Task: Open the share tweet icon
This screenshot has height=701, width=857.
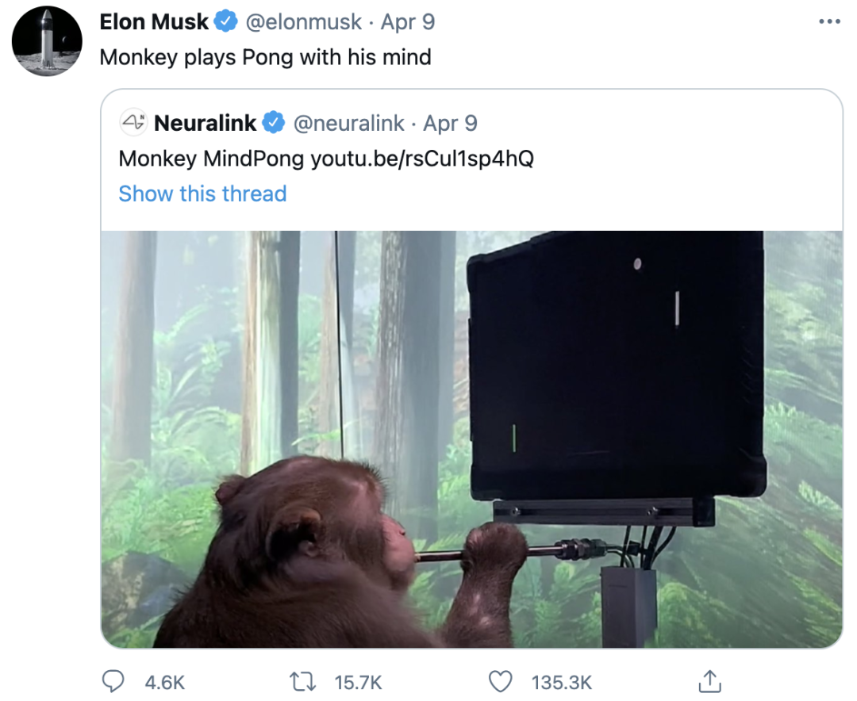Action: [709, 680]
